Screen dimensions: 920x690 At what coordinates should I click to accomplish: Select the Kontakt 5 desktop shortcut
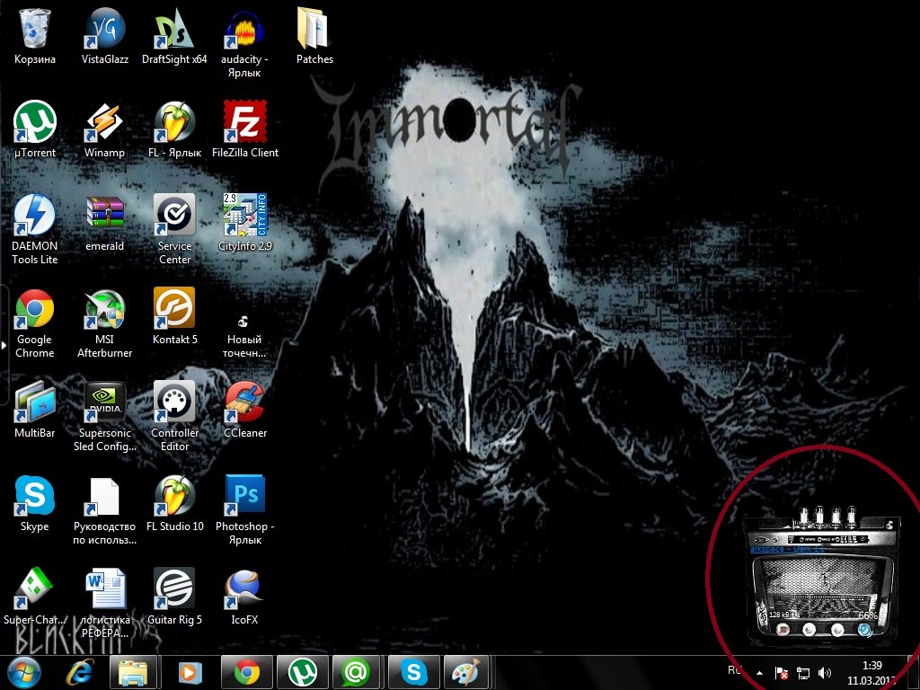(x=174, y=316)
